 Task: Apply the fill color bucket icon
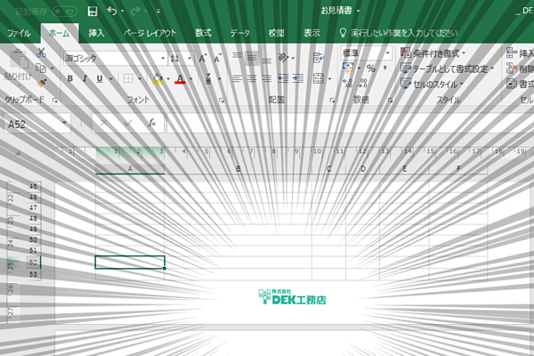pos(157,78)
